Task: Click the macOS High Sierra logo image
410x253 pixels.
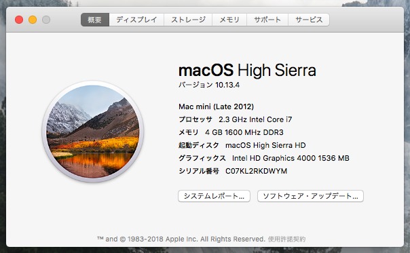Action: [92, 132]
